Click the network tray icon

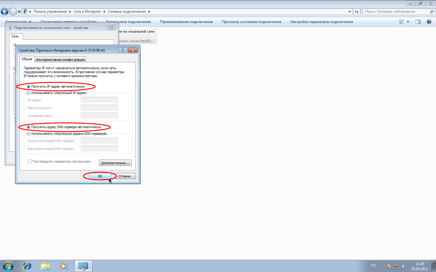(x=397, y=266)
